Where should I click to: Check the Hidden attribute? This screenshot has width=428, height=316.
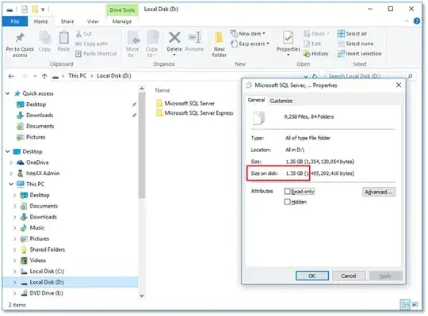[x=287, y=202]
